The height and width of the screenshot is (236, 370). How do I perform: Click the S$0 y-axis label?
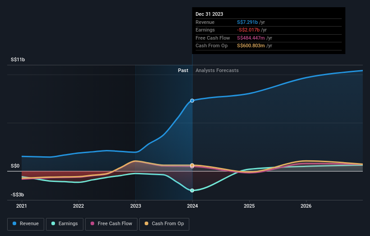[x=15, y=166]
